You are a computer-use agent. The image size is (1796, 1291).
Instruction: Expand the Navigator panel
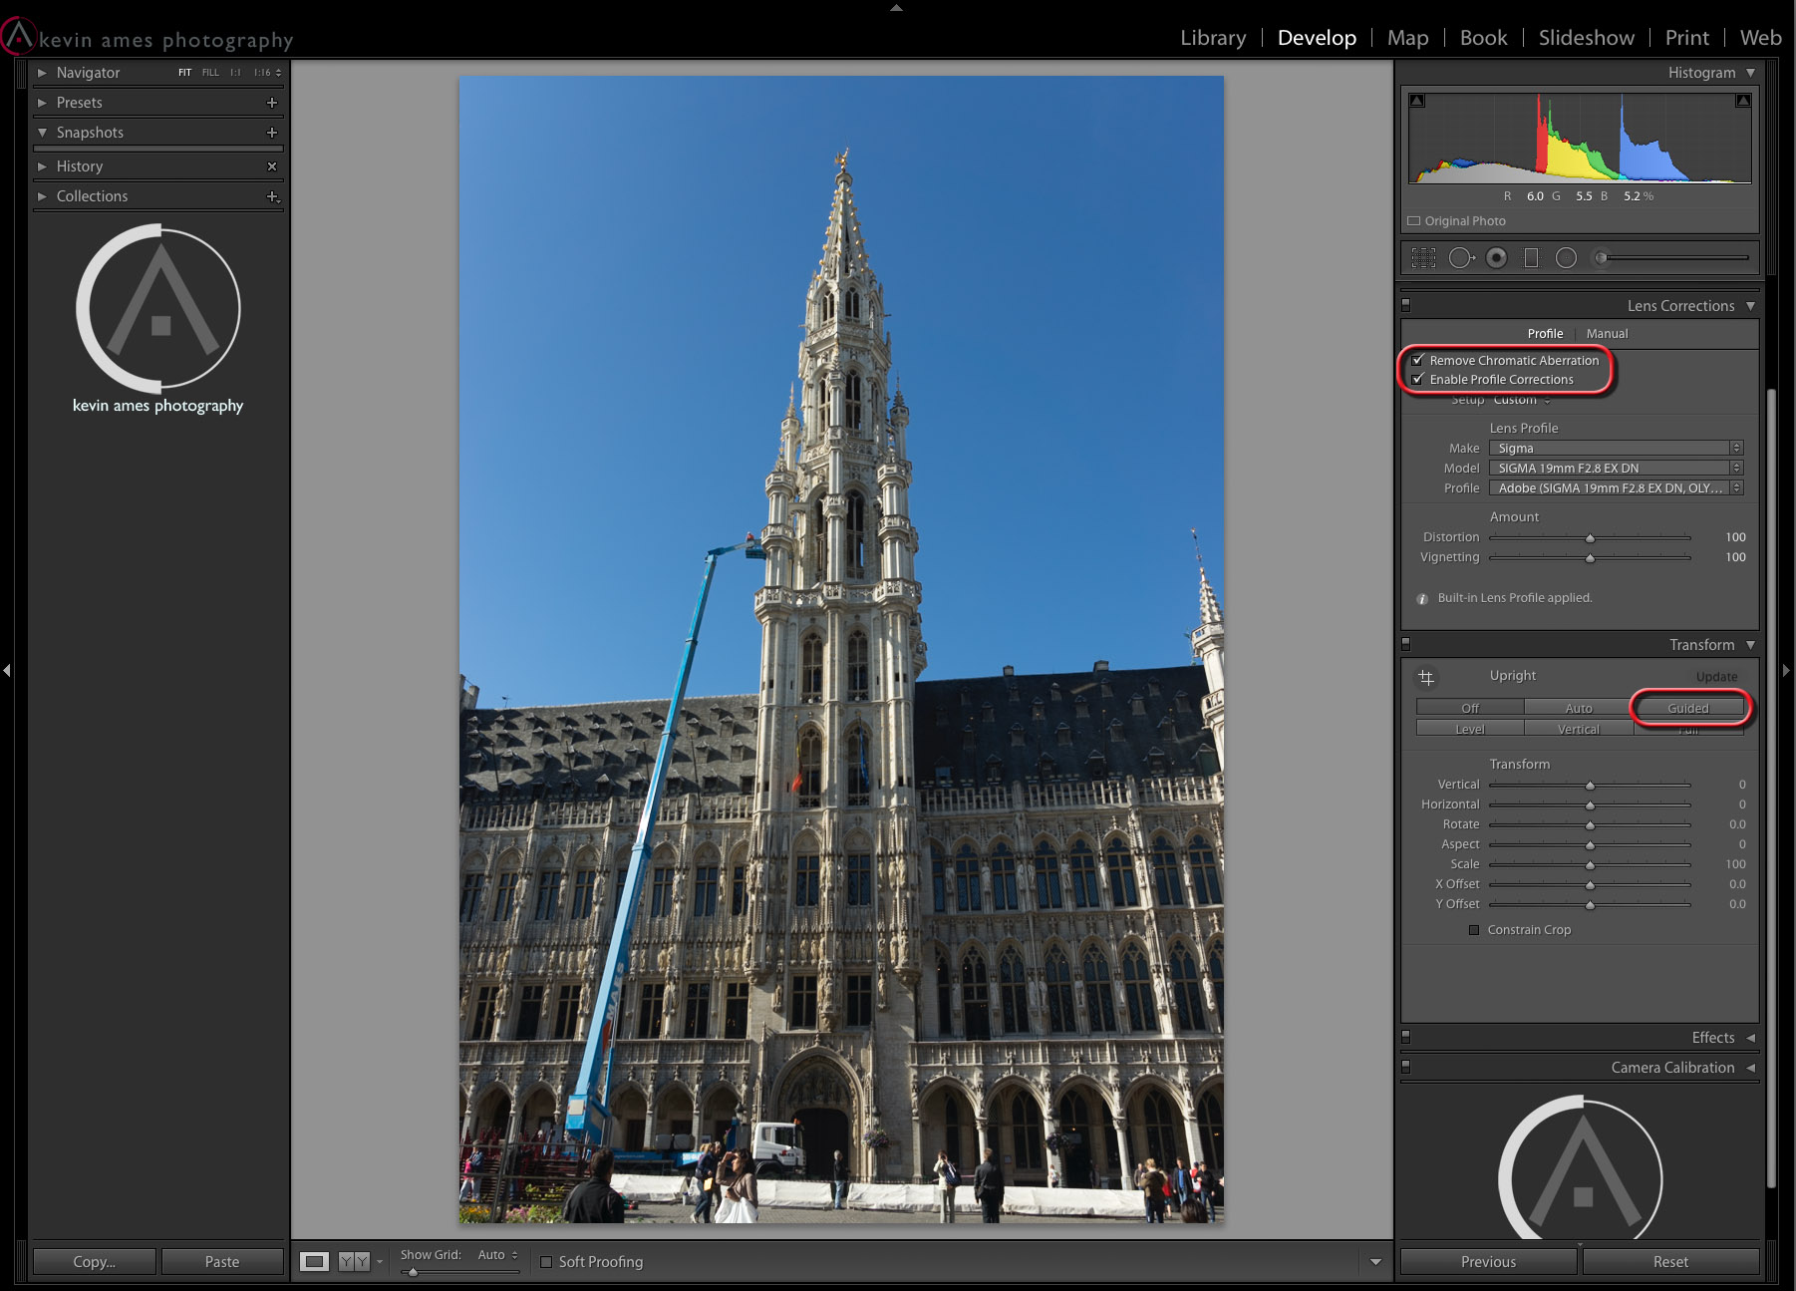pos(88,73)
